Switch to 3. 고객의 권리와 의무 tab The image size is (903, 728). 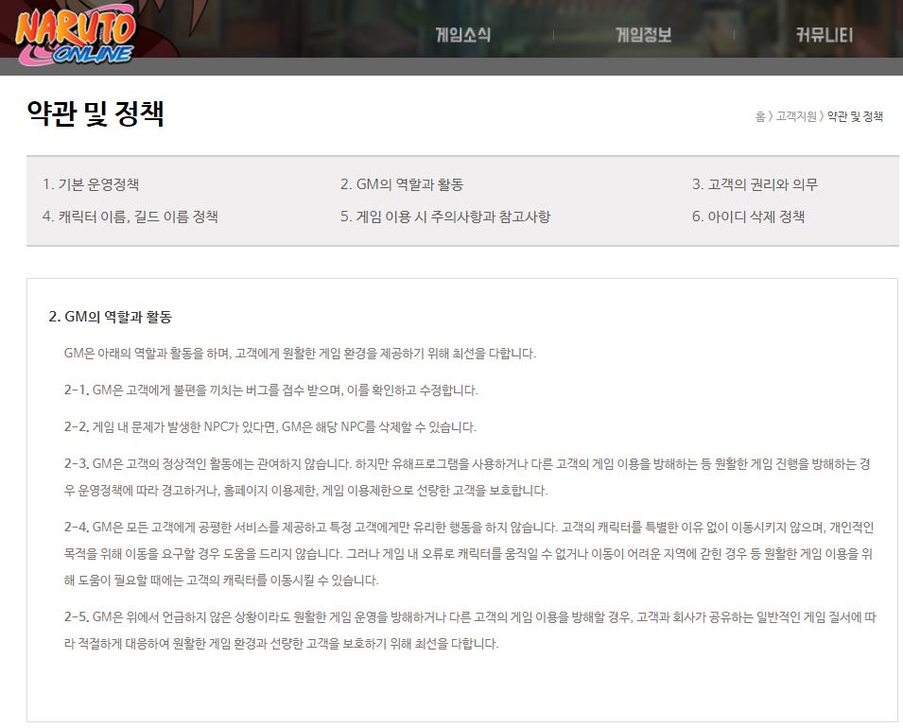tap(755, 184)
